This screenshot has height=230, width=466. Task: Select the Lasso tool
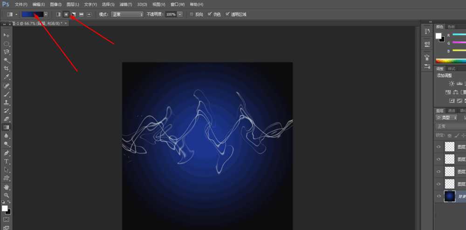(x=6, y=52)
